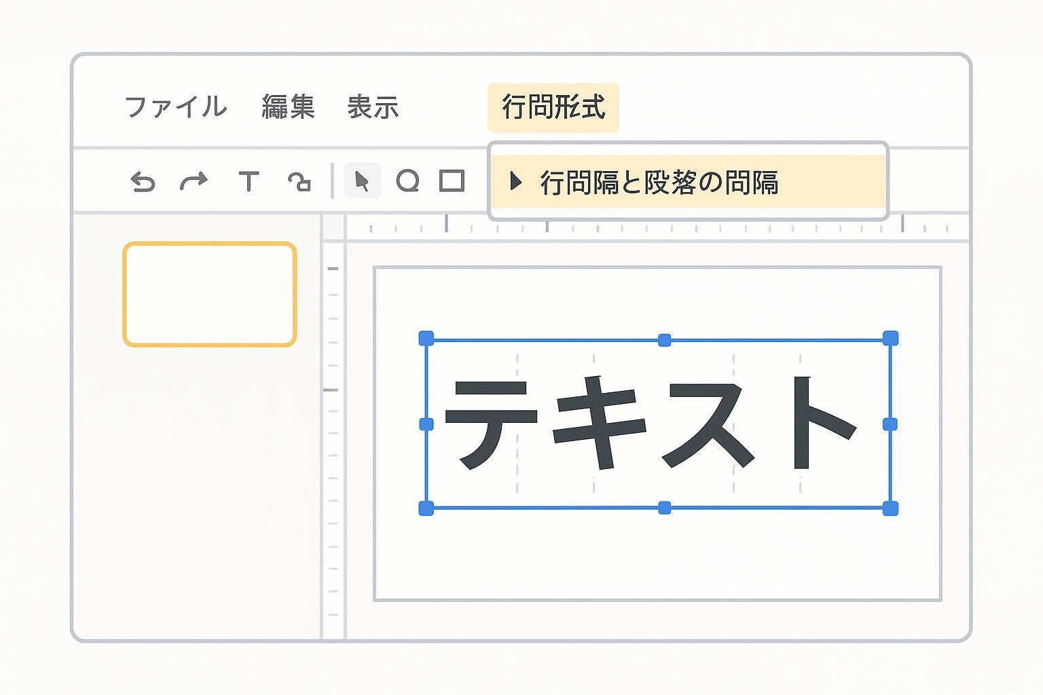Choose the circle shape tool
This screenshot has height=695, width=1043.
point(407,181)
